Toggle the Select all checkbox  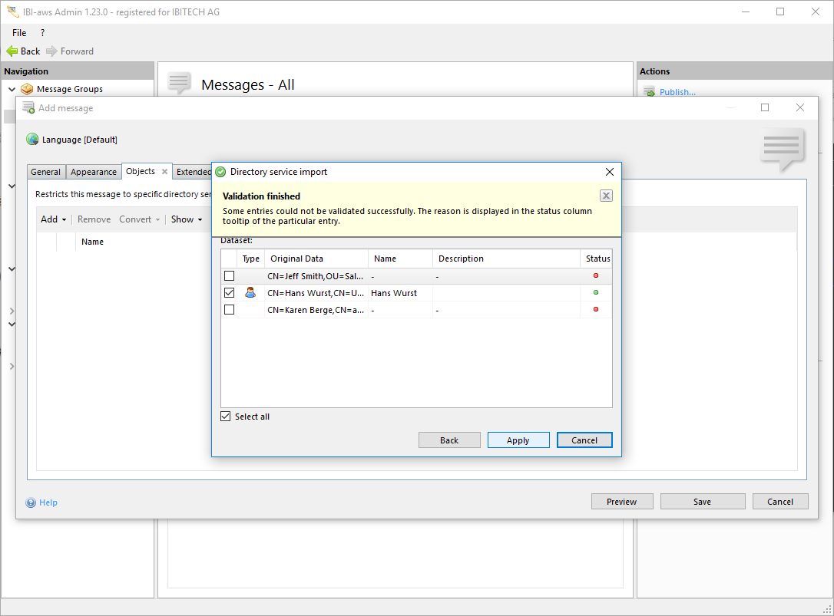(x=226, y=417)
